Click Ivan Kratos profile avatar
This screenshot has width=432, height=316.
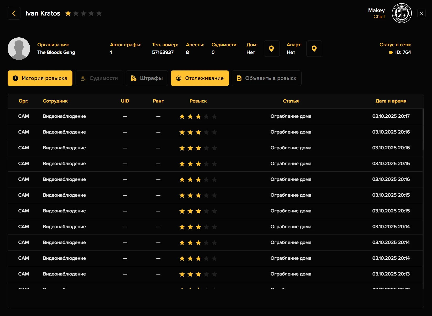[x=19, y=49]
